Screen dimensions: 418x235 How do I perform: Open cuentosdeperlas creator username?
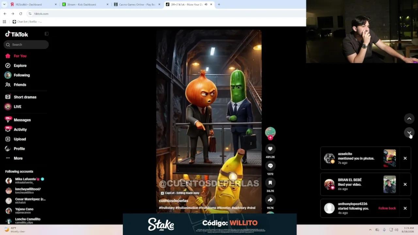click(x=173, y=201)
